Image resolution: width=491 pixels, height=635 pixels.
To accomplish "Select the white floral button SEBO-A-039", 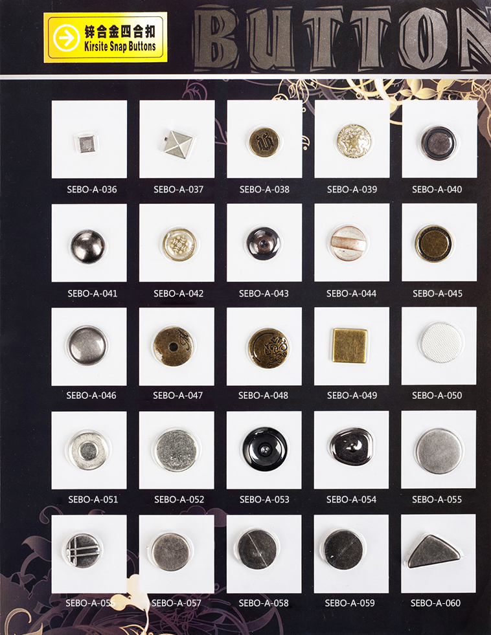I will [354, 140].
